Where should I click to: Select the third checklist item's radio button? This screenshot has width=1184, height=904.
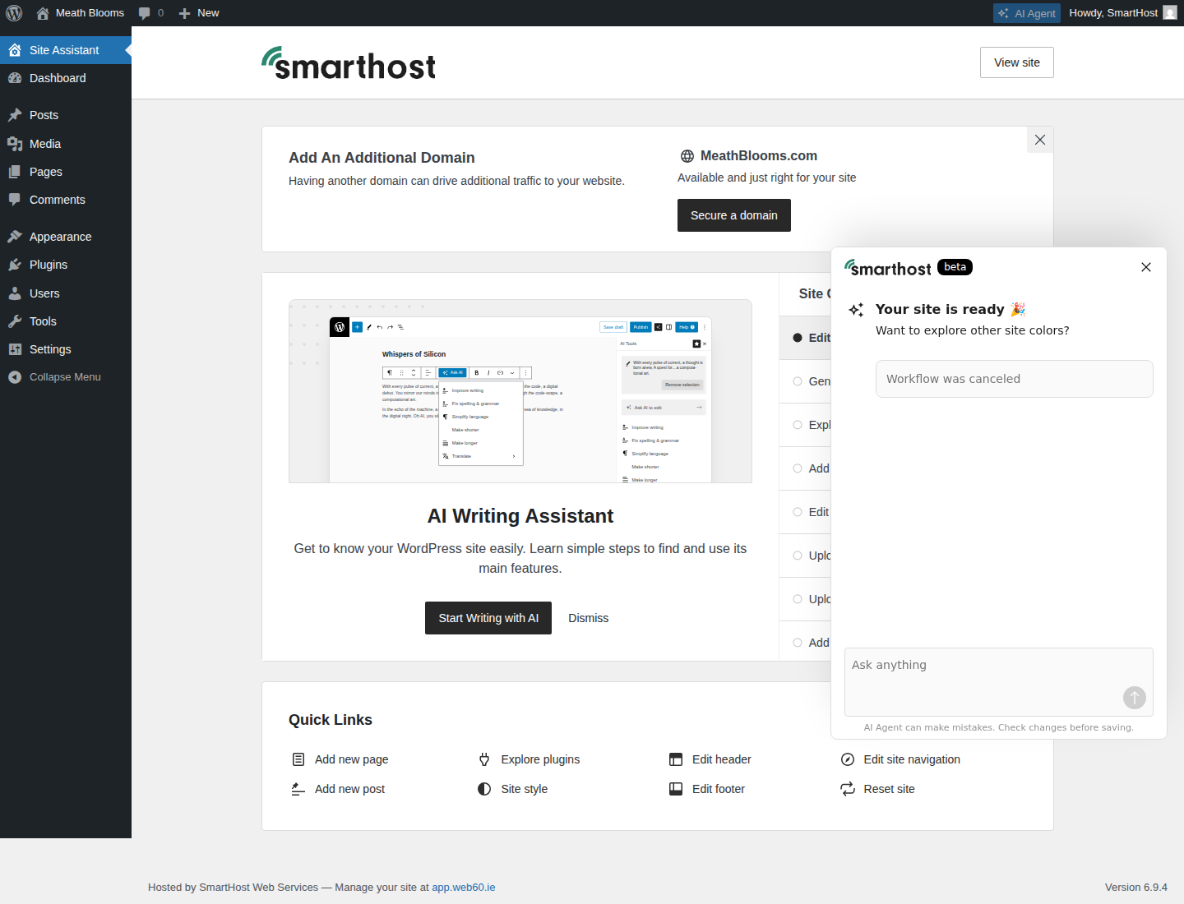(x=798, y=425)
